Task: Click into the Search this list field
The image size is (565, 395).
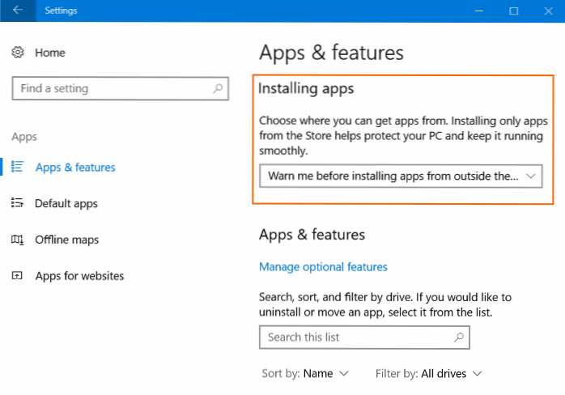Action: click(x=356, y=337)
